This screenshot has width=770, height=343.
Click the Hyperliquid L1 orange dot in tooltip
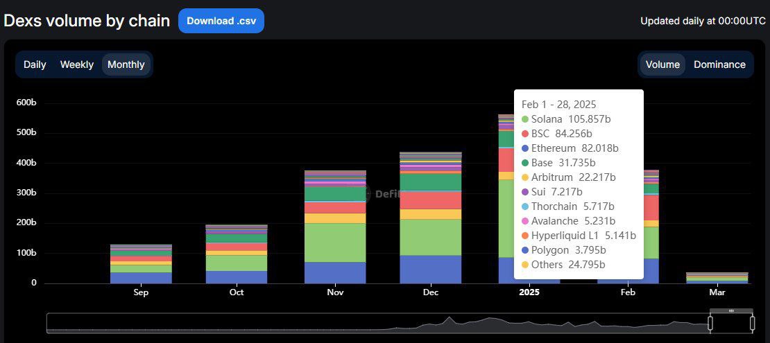[525, 236]
